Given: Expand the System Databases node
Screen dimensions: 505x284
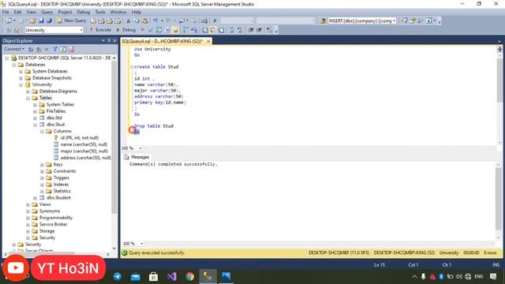Looking at the screenshot, I should [21, 72].
